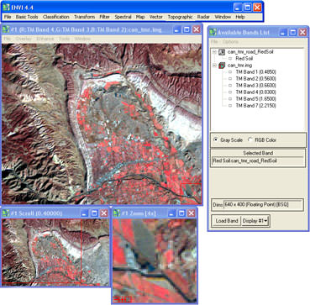Click zoom controls in Zoom window corner
This screenshot has width=310, height=305.
(x=122, y=298)
